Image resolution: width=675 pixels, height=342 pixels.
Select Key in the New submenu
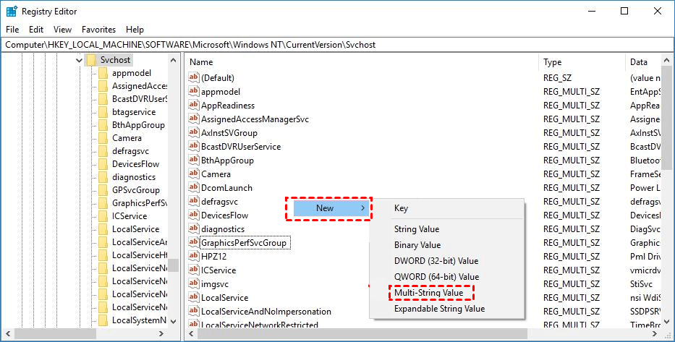[401, 208]
